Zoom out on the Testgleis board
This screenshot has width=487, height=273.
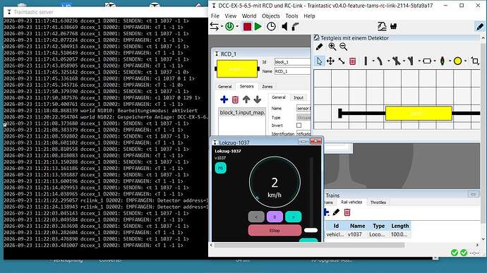[x=343, y=47]
